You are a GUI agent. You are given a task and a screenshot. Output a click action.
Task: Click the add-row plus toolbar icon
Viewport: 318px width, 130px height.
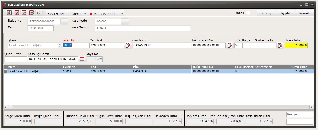coord(24,13)
